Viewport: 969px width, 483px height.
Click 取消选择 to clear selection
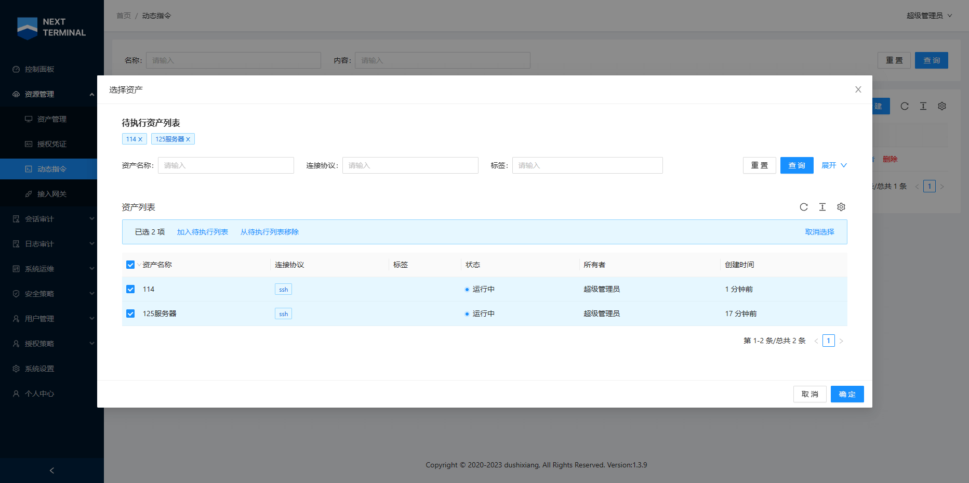pos(819,232)
